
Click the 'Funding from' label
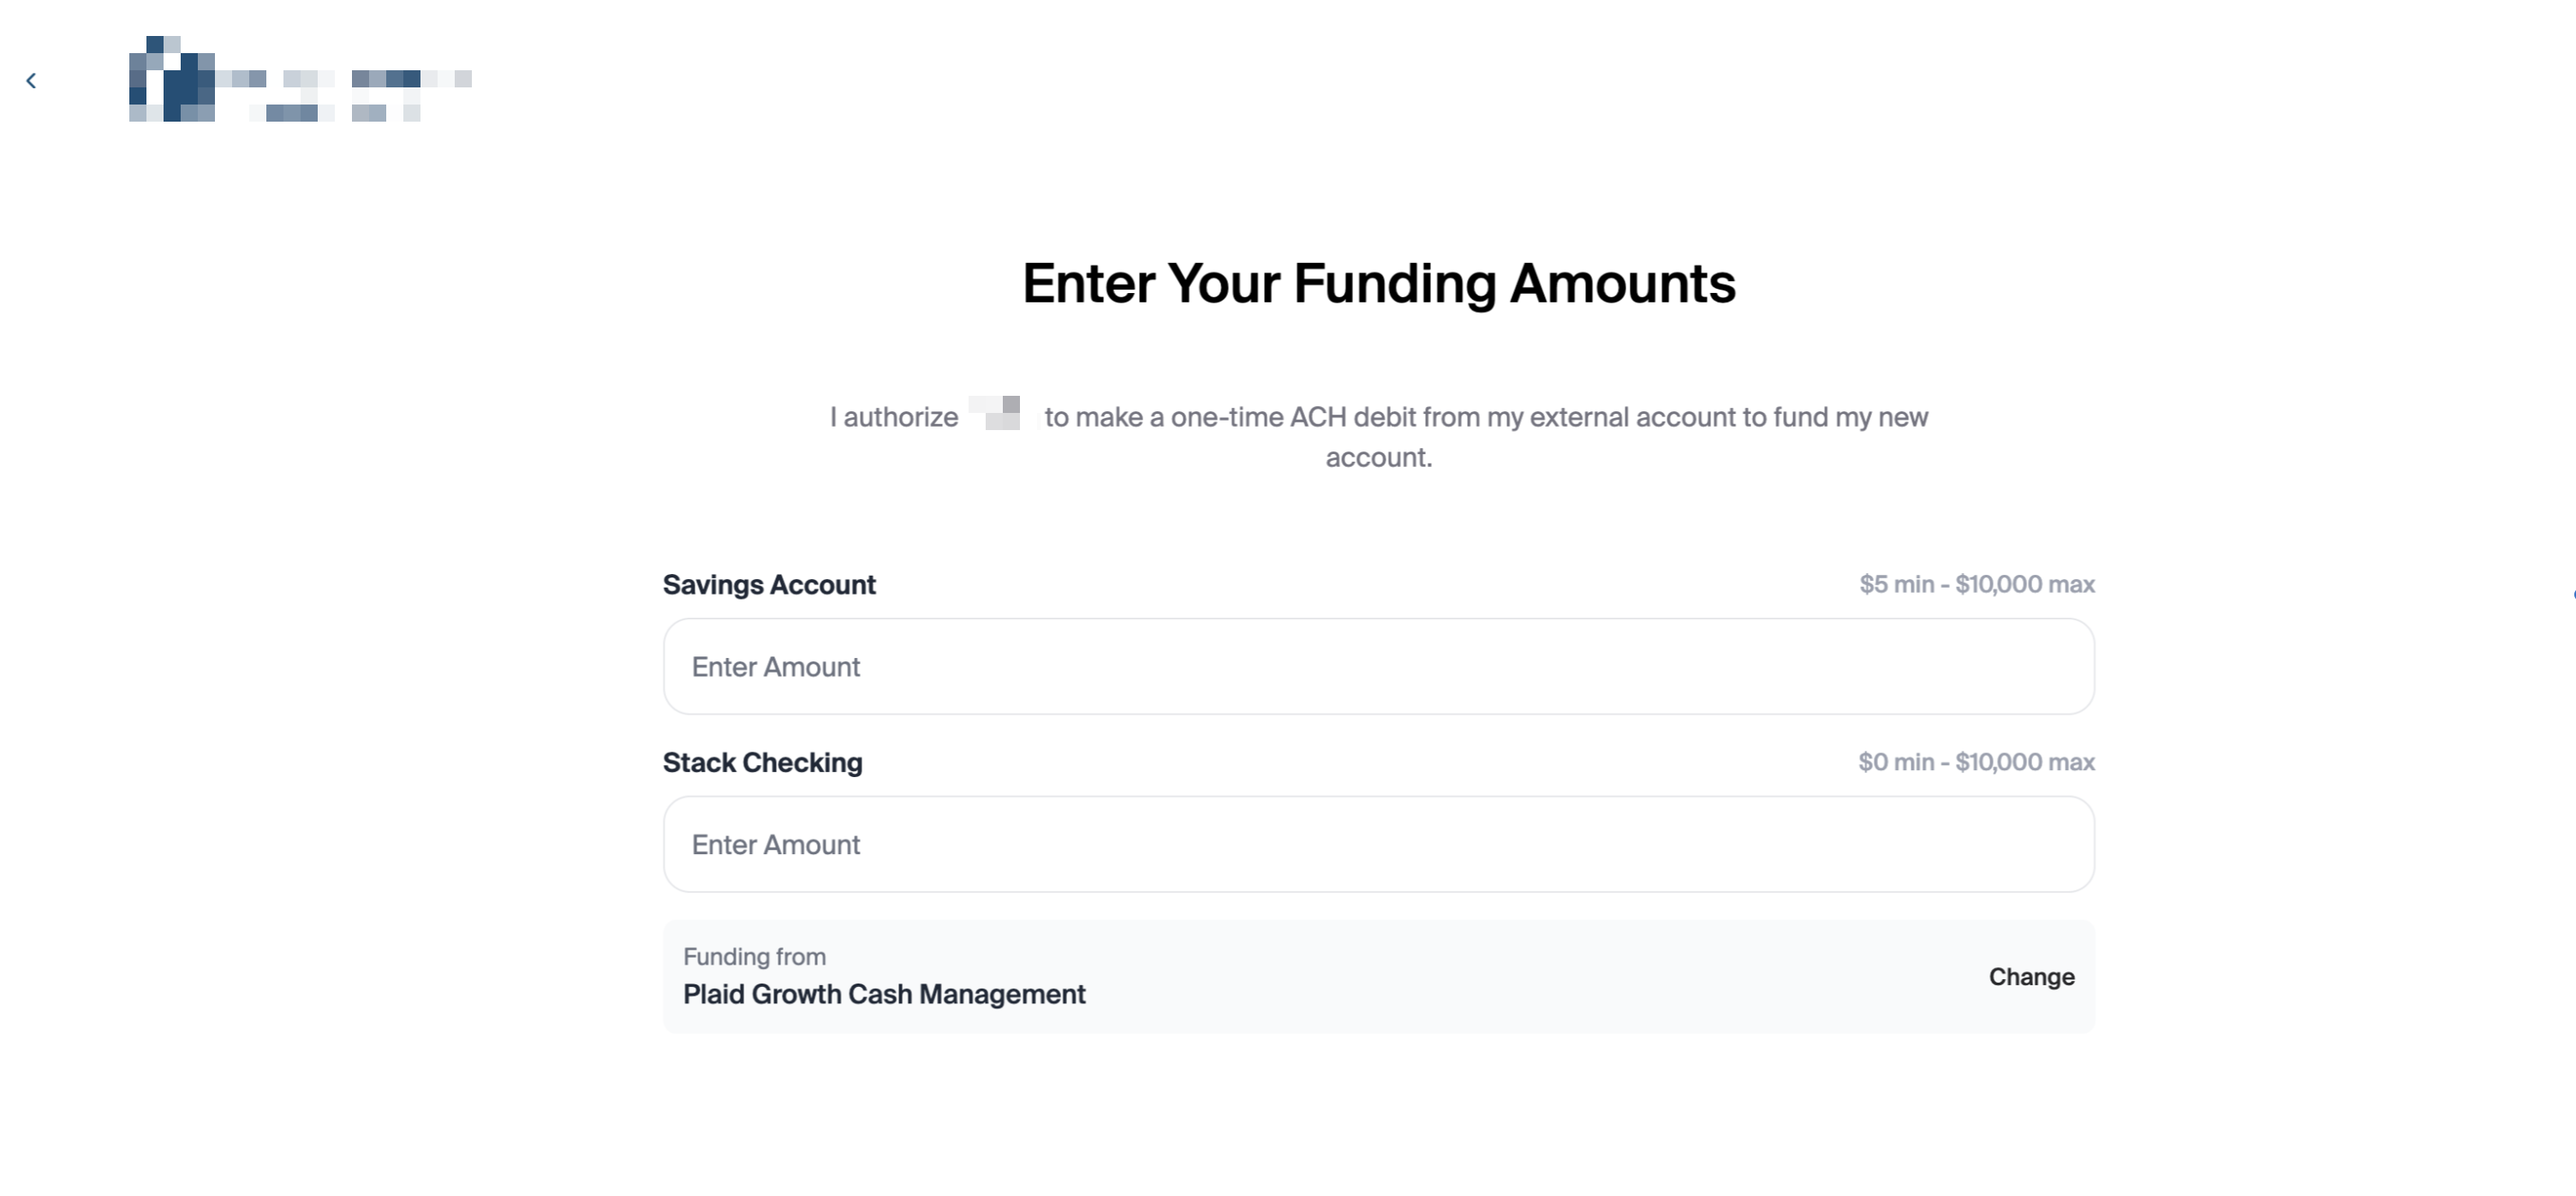coord(754,956)
